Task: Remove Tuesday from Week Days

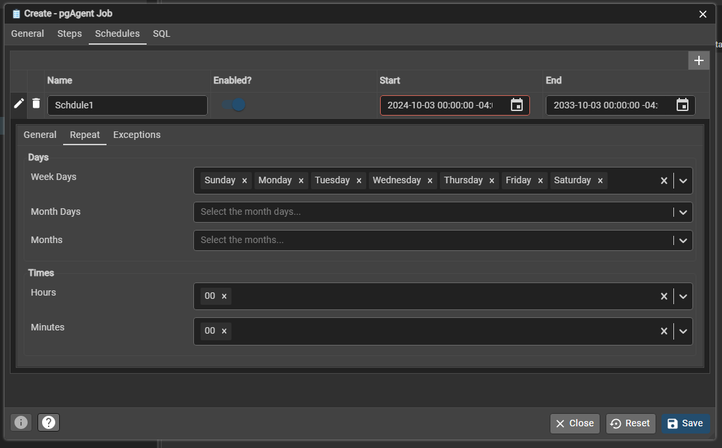Action: (x=358, y=181)
